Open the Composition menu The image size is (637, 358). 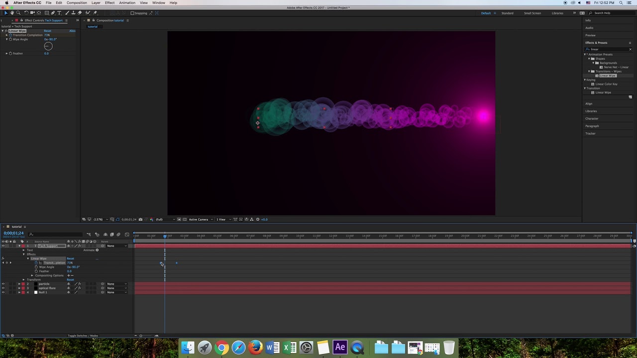[x=77, y=3]
